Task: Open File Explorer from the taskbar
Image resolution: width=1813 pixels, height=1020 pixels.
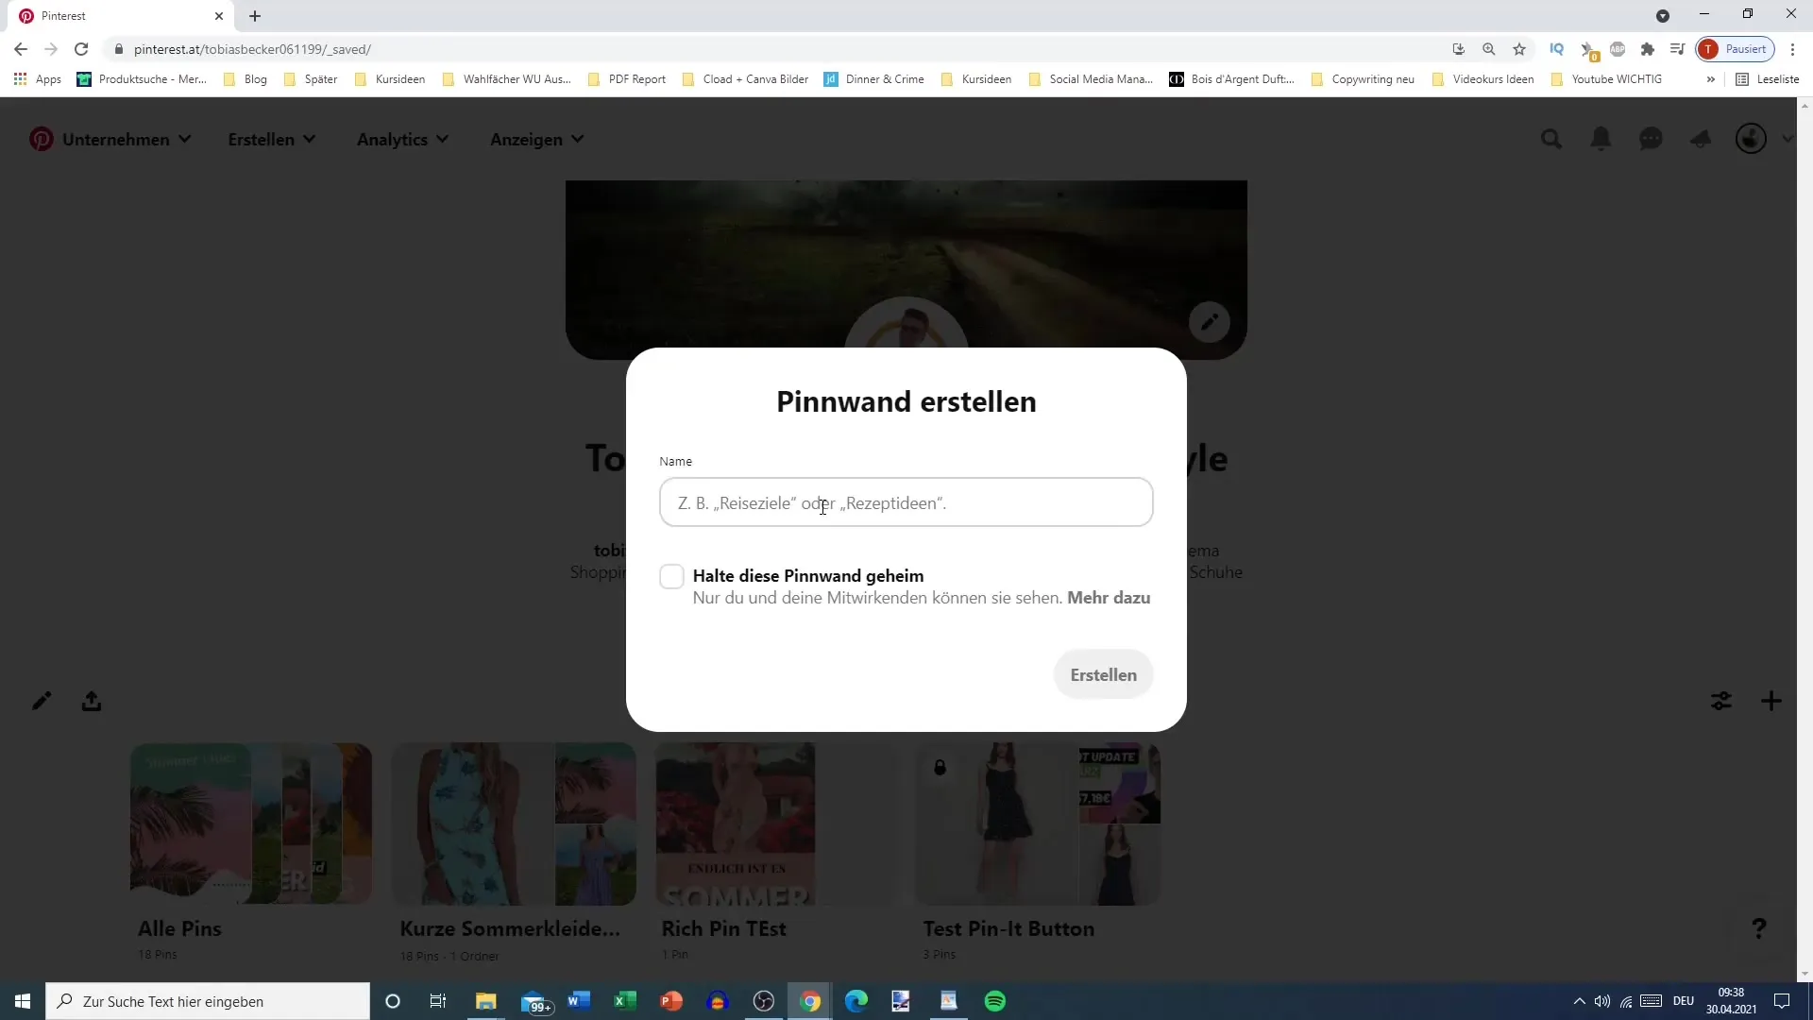Action: [485, 1001]
